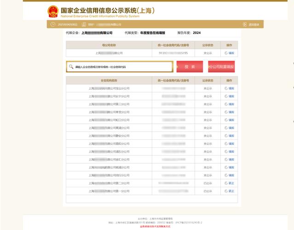This screenshot has width=294, height=230.
Task: Click 已公示 status in the 第二分公司 row
Action: 208,183
